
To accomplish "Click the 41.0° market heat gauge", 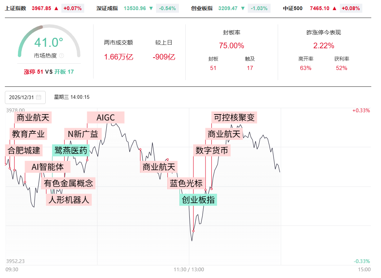I will coord(49,43).
